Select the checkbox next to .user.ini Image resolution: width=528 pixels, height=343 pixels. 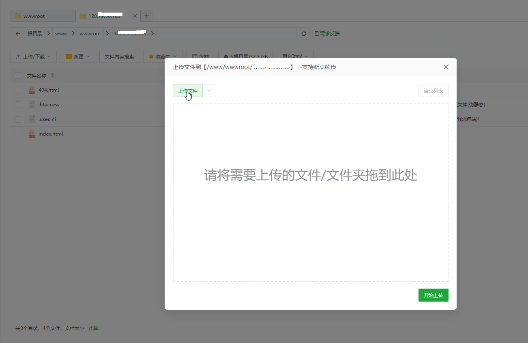pos(17,119)
